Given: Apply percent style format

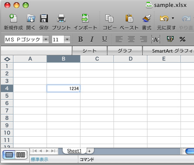Looking at the screenshot, I should [182, 39].
